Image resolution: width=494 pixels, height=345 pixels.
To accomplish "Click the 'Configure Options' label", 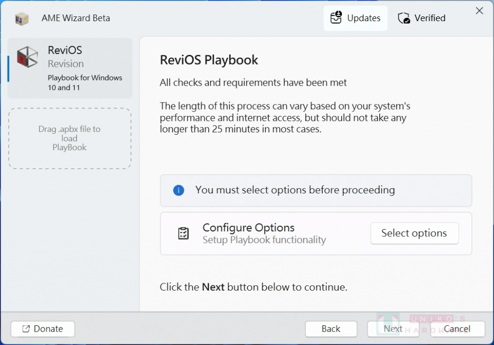I will tap(248, 228).
